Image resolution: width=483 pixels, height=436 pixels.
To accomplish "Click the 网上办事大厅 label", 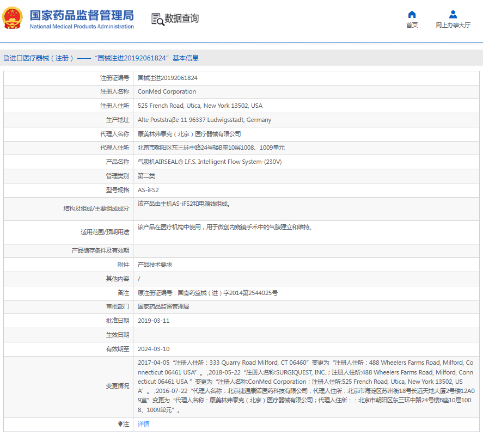I will point(453,25).
